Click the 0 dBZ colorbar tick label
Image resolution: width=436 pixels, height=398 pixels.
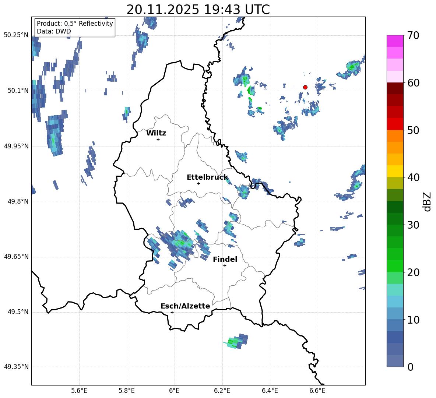(x=410, y=367)
